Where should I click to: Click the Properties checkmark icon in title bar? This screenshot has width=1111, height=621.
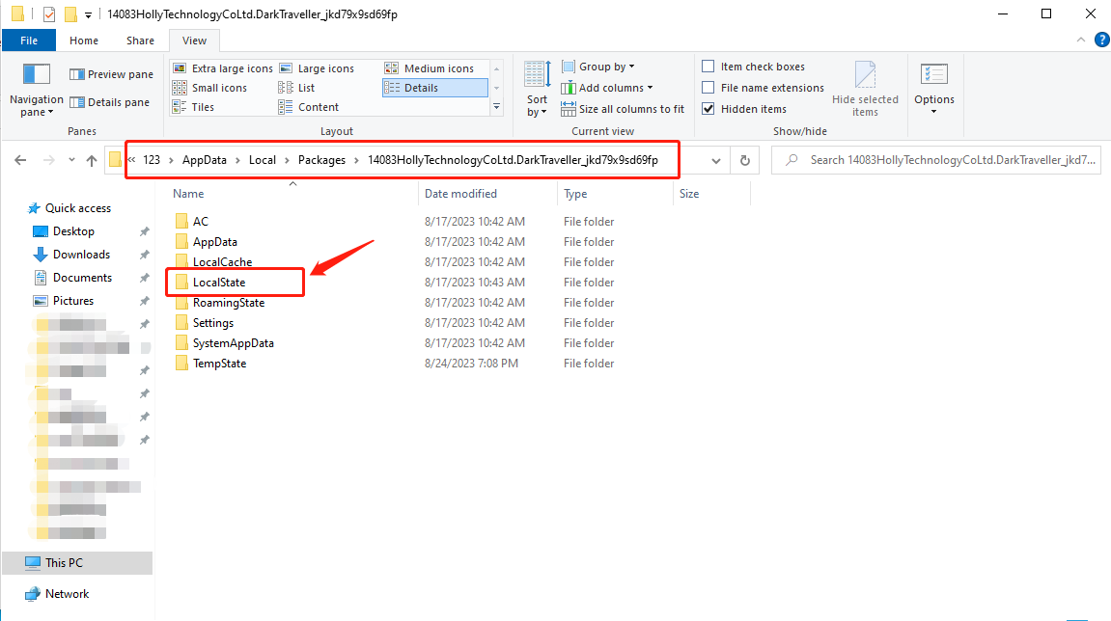pyautogui.click(x=49, y=13)
